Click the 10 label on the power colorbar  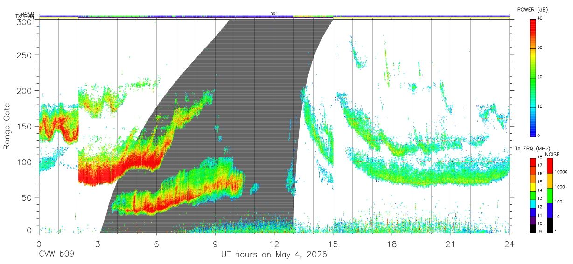point(541,107)
